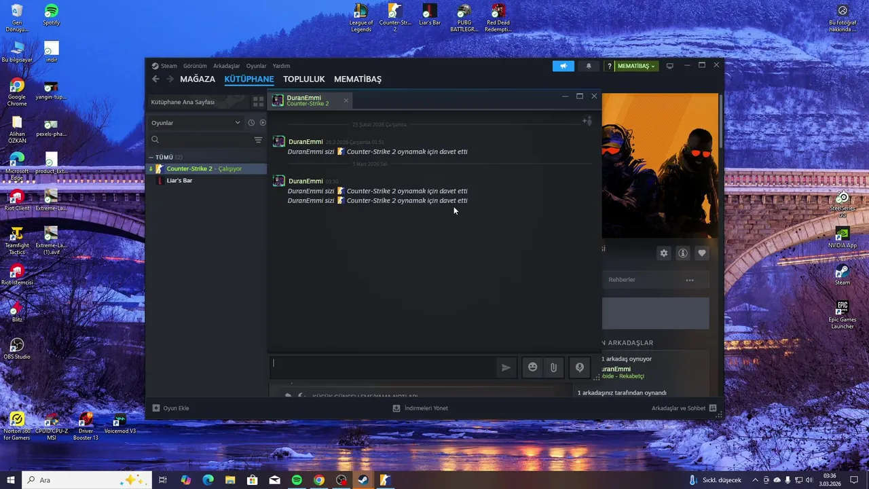Viewport: 869px width, 489px height.
Task: Open Steam Big Picture mode icon
Action: tap(669, 66)
